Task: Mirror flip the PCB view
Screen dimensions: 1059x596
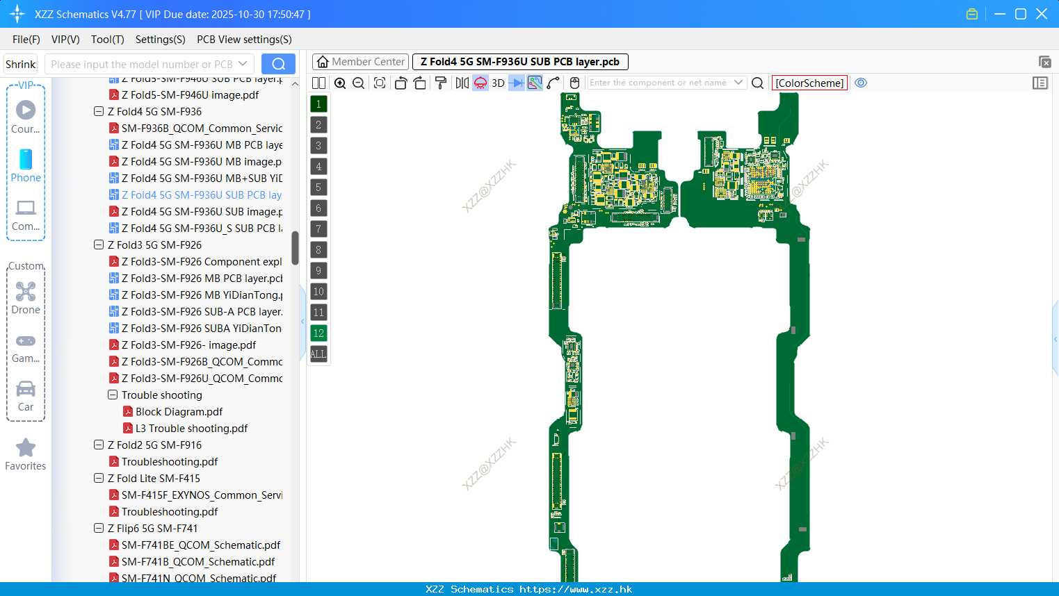Action: 462,83
